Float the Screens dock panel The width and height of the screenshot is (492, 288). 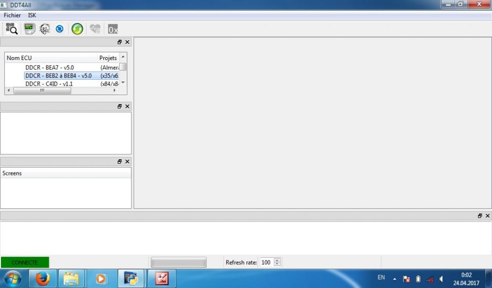pyautogui.click(x=119, y=161)
